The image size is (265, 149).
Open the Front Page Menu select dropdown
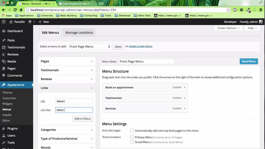pos(89,47)
